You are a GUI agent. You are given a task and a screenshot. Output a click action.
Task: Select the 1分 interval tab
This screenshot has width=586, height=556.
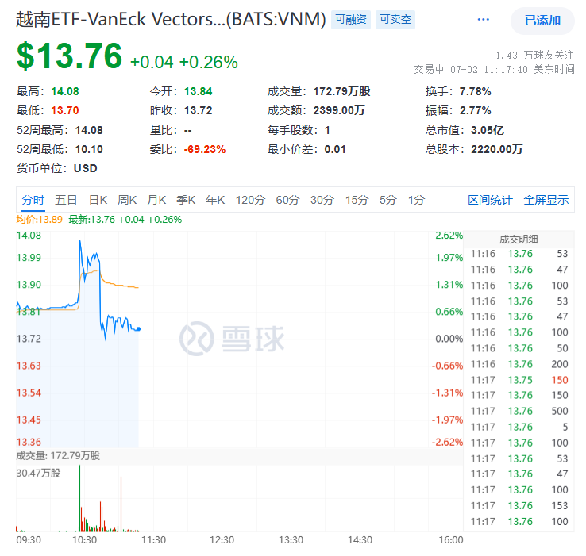click(x=416, y=200)
